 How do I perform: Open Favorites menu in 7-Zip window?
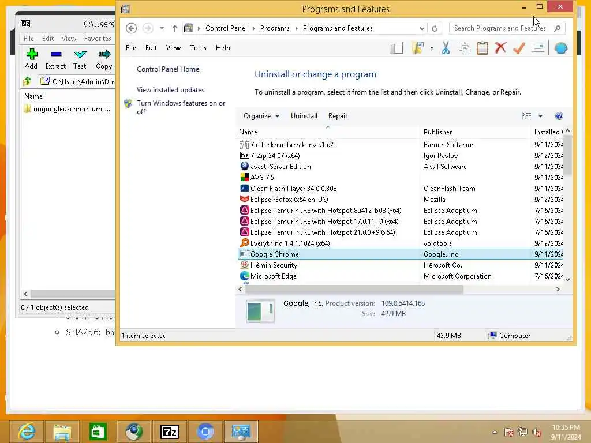98,39
